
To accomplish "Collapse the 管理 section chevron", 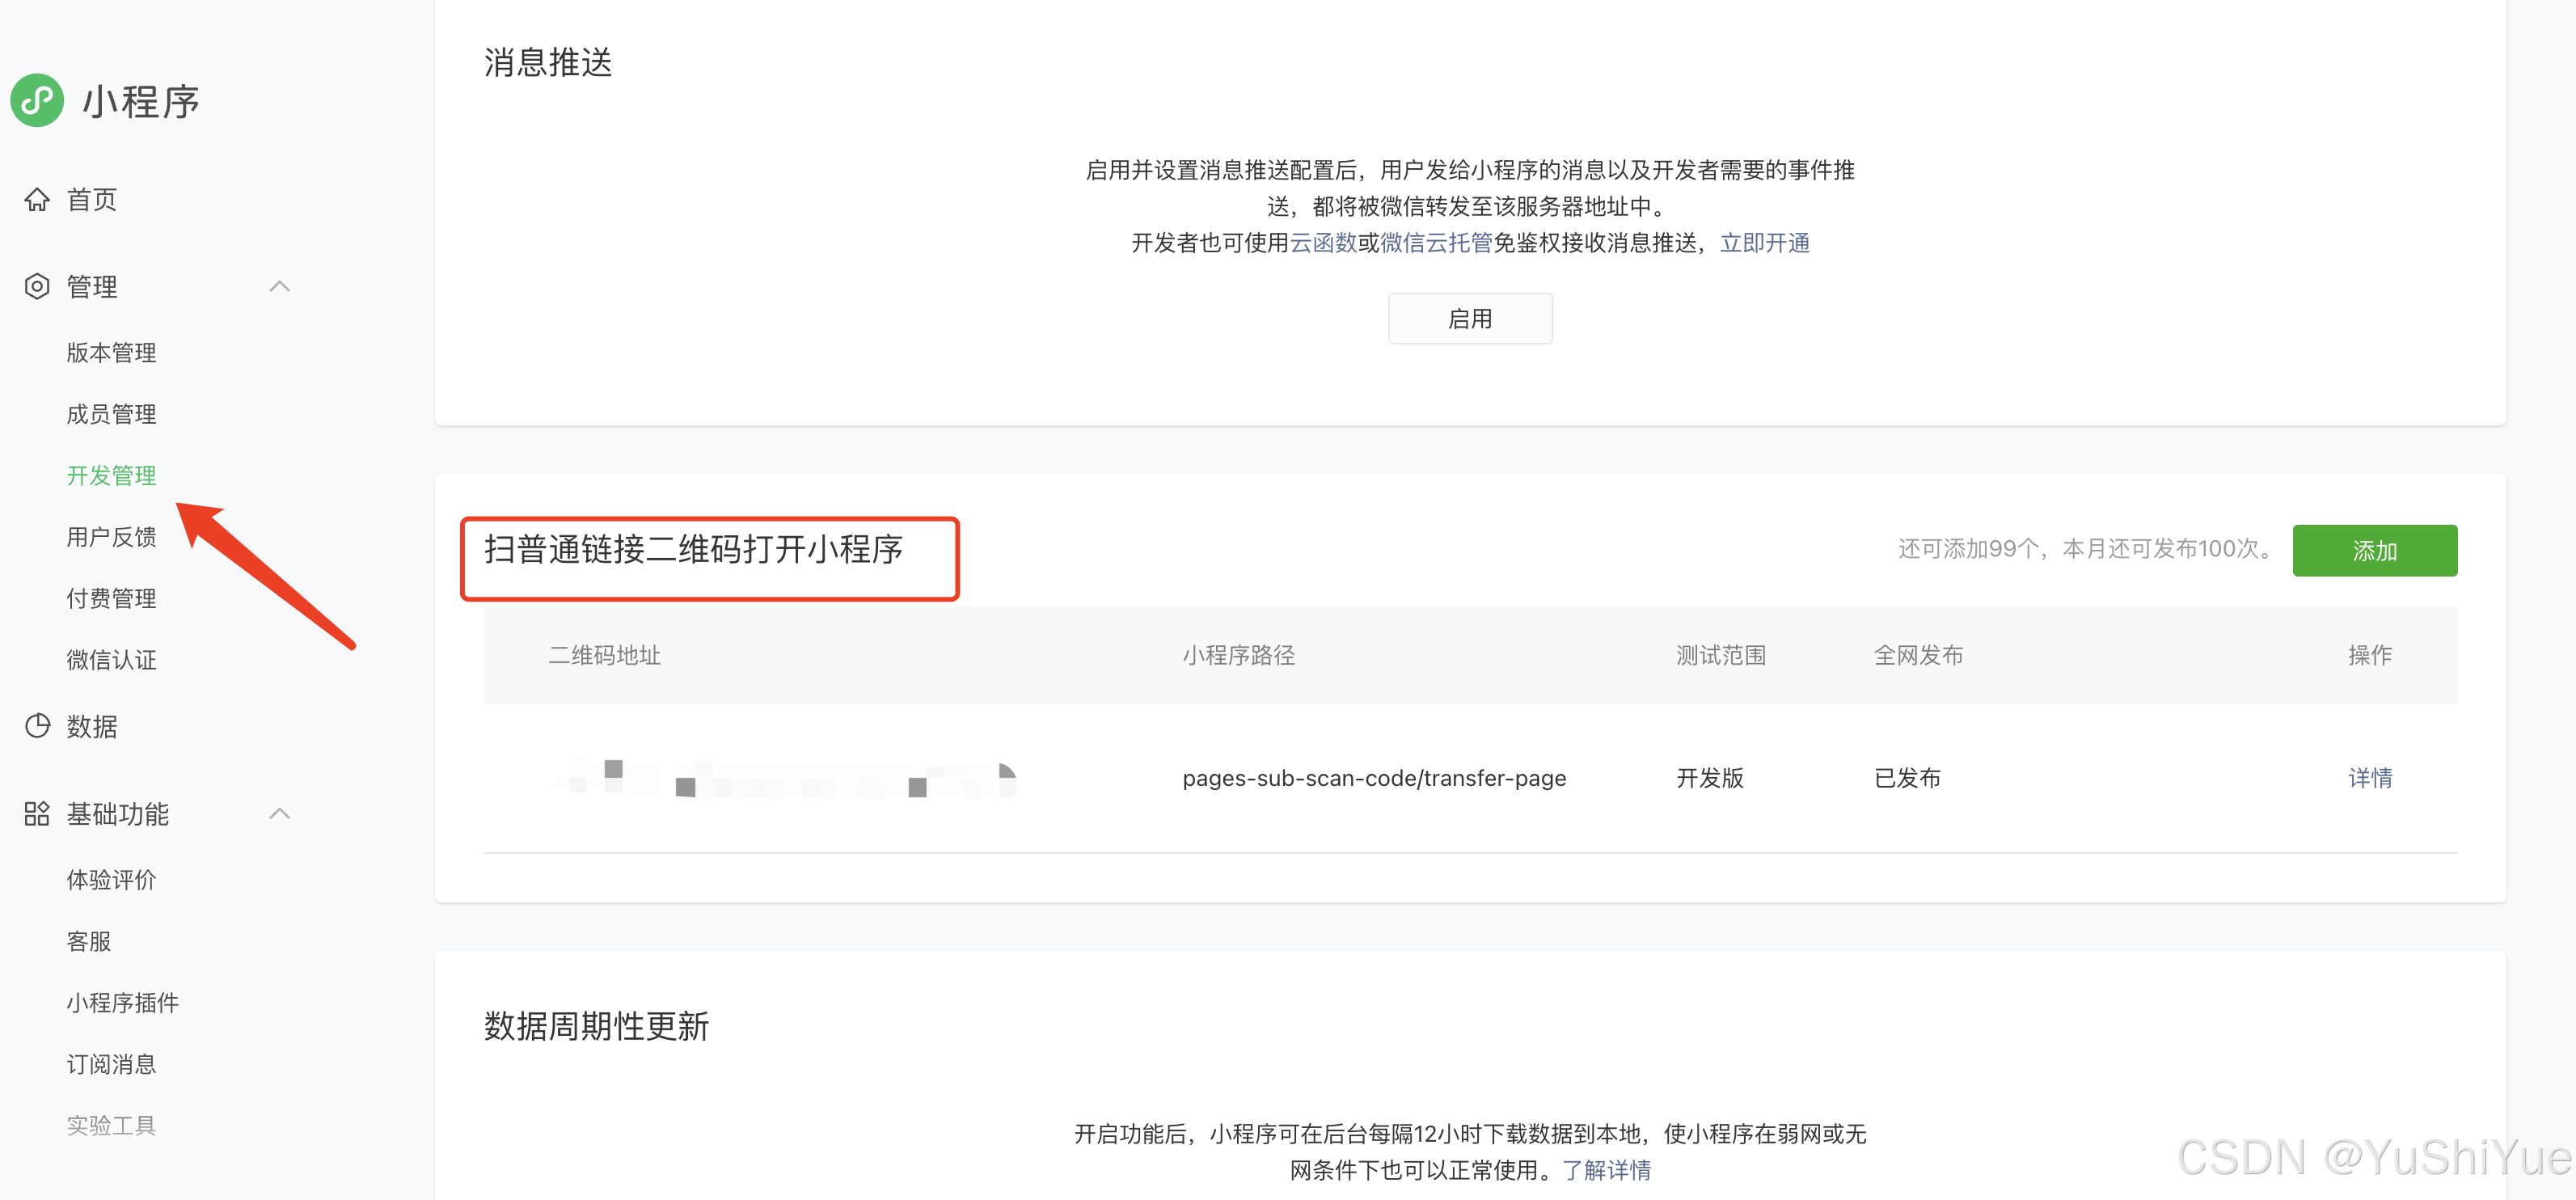I will pos(280,287).
